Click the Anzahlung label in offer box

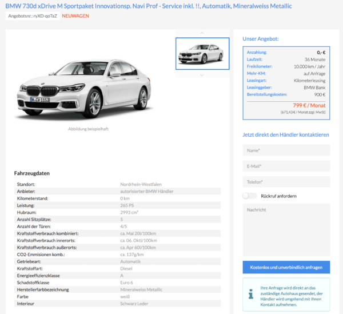point(257,52)
